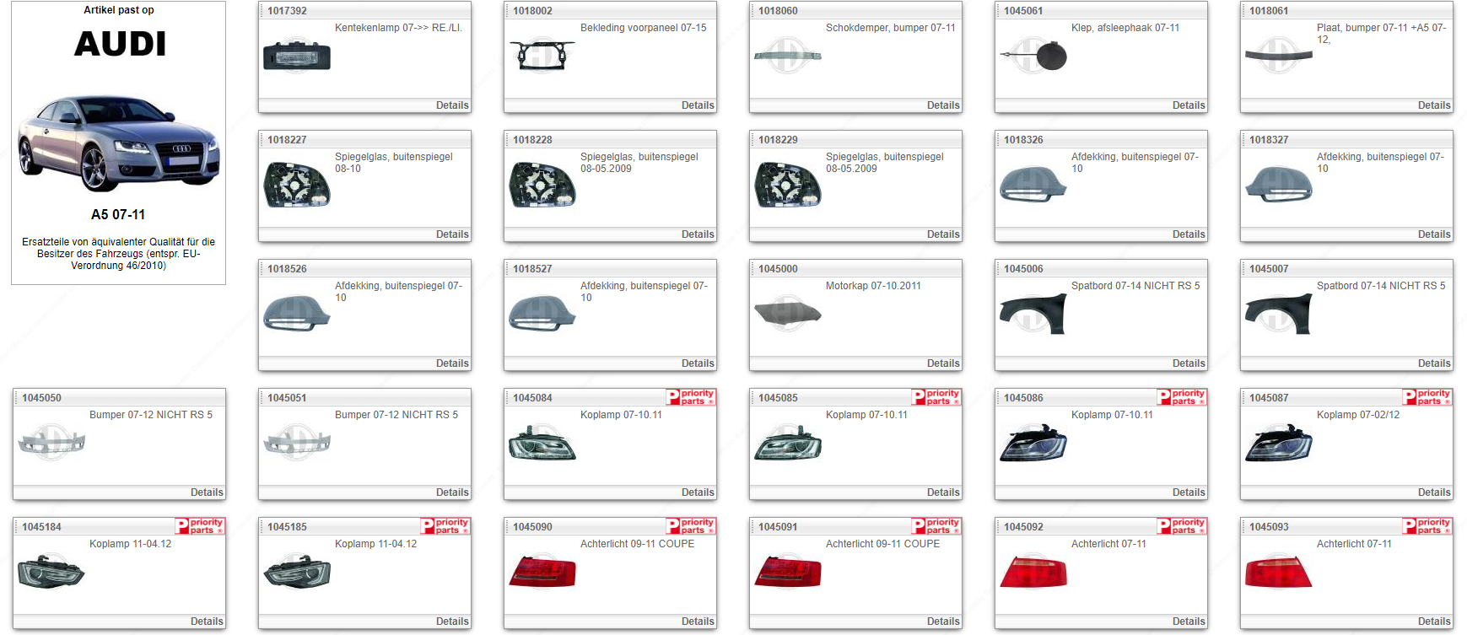This screenshot has width=1467, height=635.
Task: Open Details for part 1045050 Bumper
Action: tap(207, 492)
